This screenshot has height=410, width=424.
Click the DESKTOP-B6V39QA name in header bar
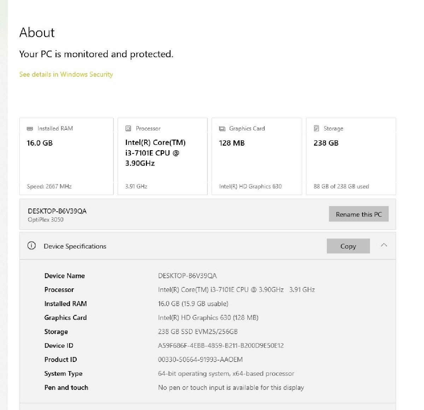(x=57, y=211)
